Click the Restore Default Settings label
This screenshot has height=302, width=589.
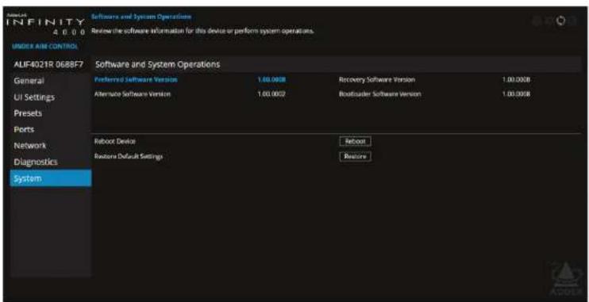tap(129, 156)
